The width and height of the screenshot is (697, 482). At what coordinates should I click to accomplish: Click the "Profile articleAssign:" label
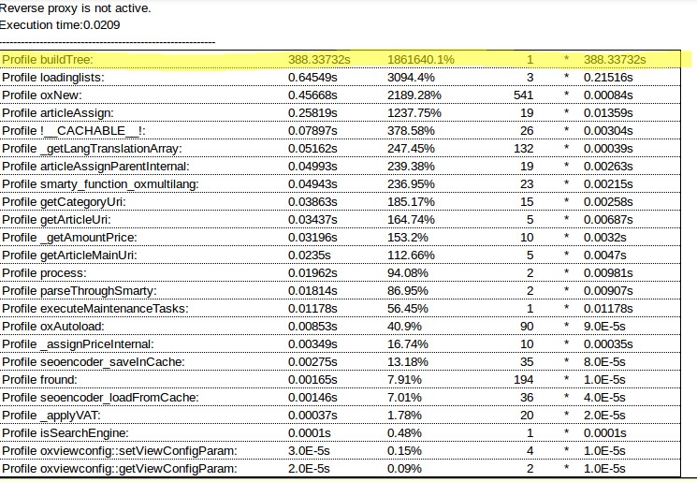pyautogui.click(x=57, y=113)
